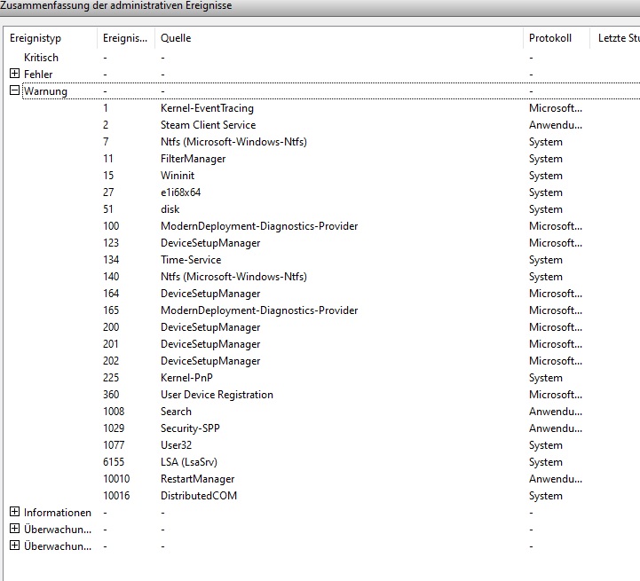Click event ID 6155 cell
Image resolution: width=640 pixels, height=581 pixels.
click(x=114, y=462)
